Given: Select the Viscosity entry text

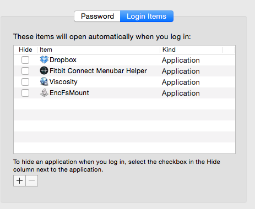Looking at the screenshot, I should [x=63, y=82].
